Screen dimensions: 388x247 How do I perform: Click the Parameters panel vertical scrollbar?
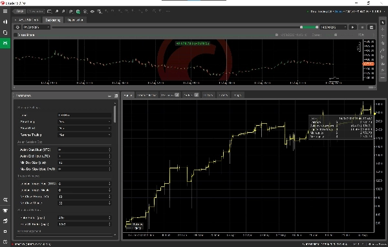(115, 114)
